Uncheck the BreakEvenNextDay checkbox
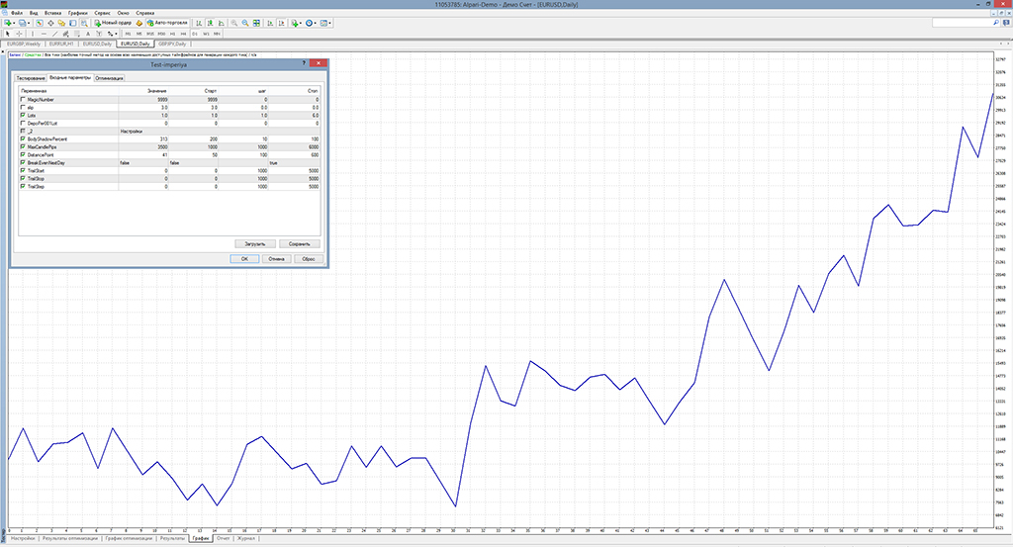The image size is (1013, 547). [23, 163]
